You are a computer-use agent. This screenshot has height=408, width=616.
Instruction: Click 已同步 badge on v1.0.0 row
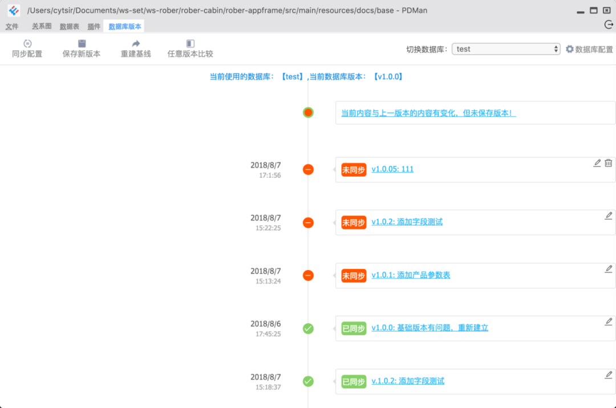coord(354,329)
